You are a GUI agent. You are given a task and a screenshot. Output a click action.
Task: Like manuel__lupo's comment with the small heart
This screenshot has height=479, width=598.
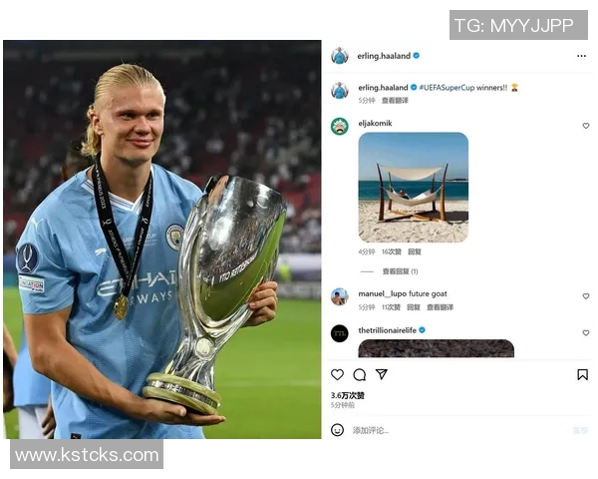pos(586,296)
